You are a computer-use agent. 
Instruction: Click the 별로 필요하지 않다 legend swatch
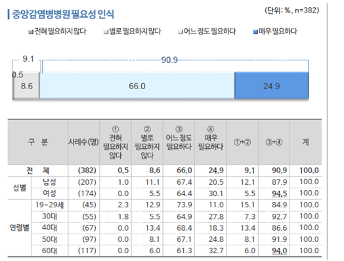click(106, 32)
